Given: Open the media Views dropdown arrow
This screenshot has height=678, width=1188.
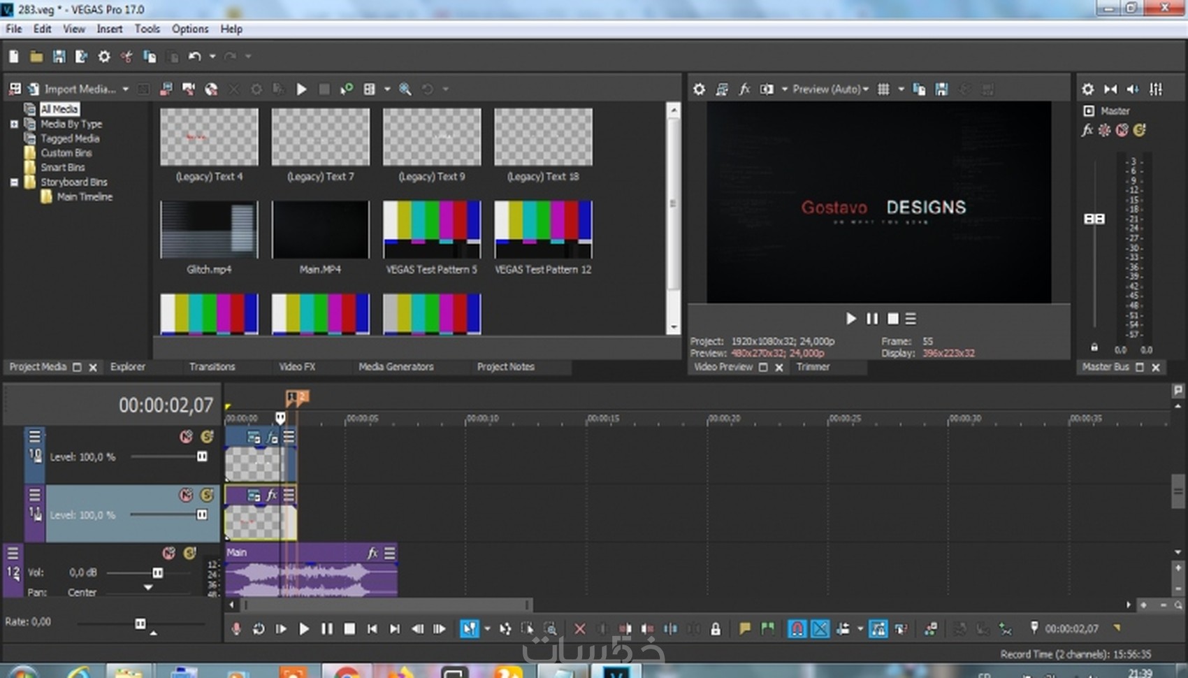Looking at the screenshot, I should [387, 89].
